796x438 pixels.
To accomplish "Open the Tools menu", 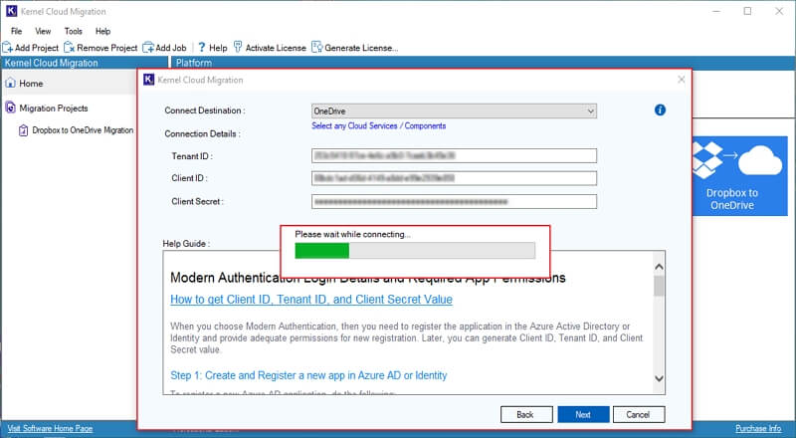I will [x=73, y=31].
